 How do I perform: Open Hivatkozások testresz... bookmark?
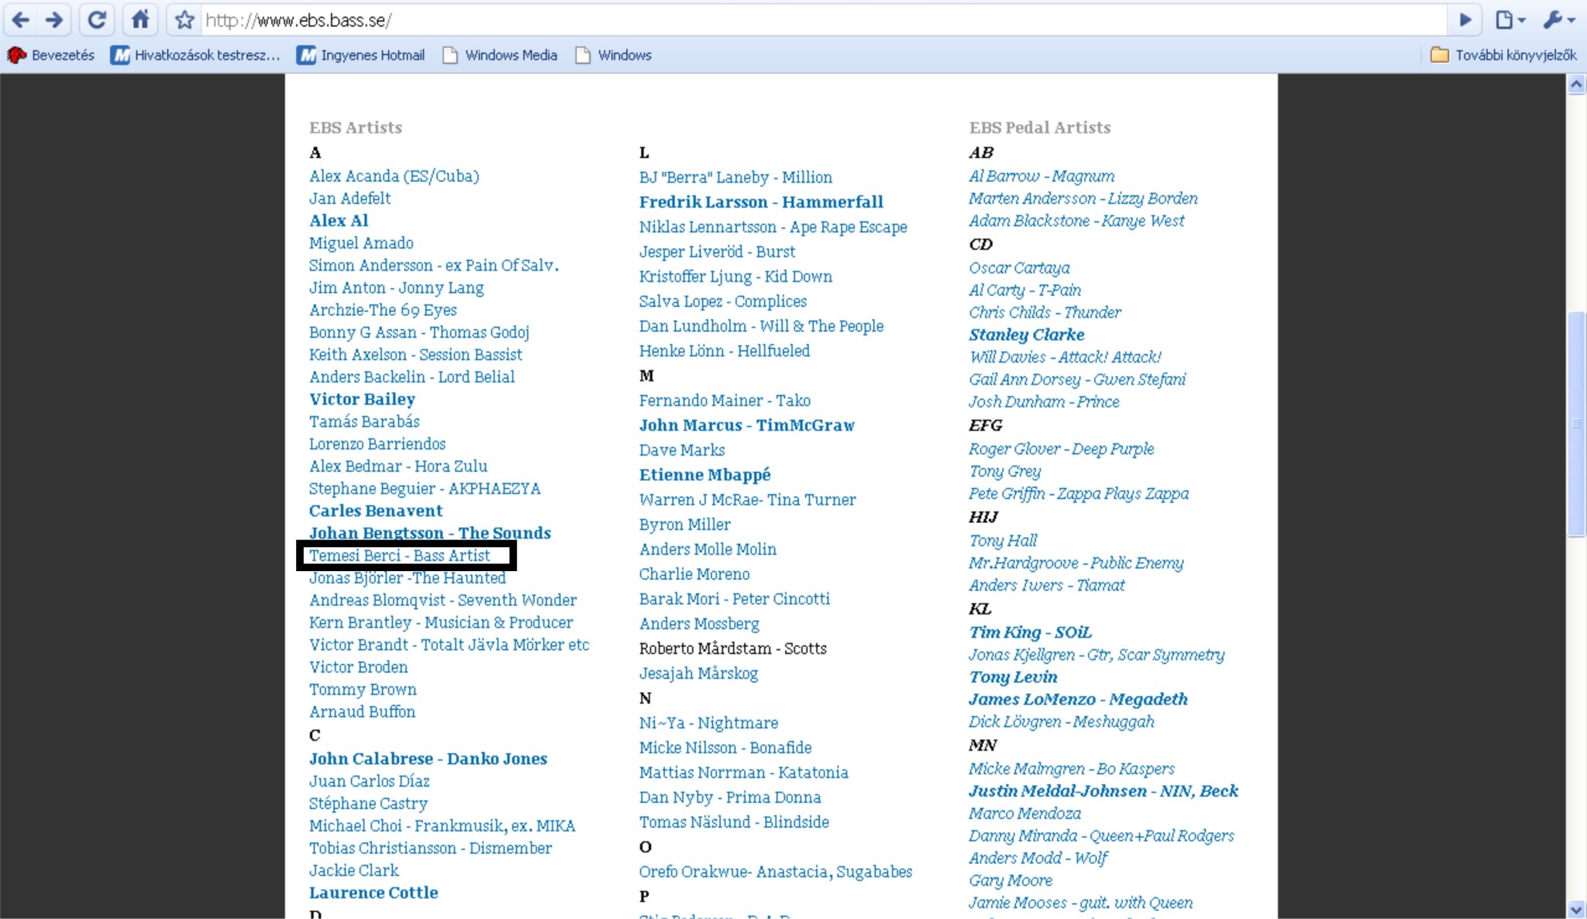pyautogui.click(x=195, y=55)
